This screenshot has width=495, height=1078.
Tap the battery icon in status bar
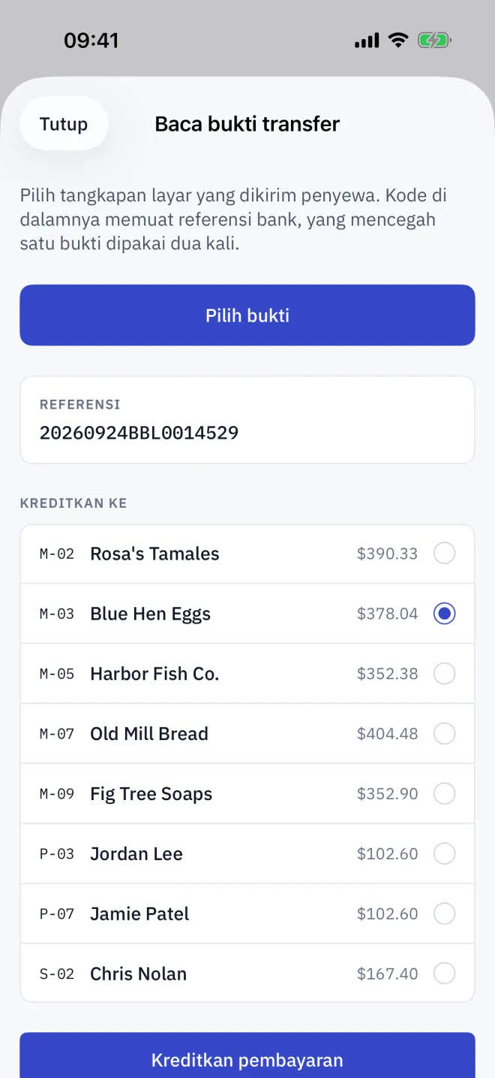(434, 41)
